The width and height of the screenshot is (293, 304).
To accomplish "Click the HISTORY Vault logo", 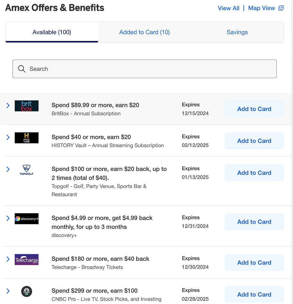I will pyautogui.click(x=26, y=138).
